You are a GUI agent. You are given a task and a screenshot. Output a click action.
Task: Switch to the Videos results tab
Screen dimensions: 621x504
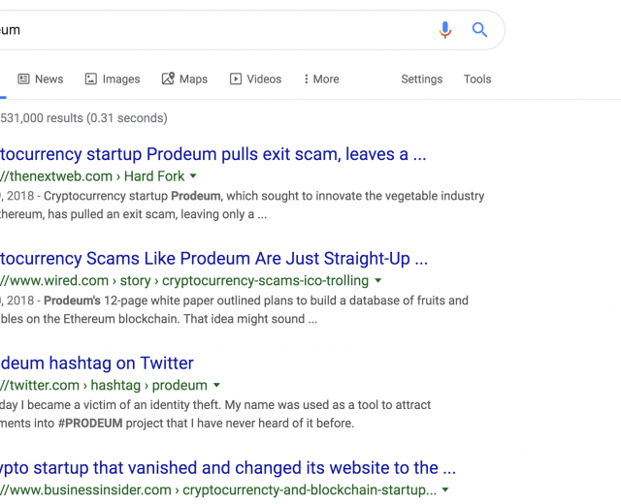255,79
